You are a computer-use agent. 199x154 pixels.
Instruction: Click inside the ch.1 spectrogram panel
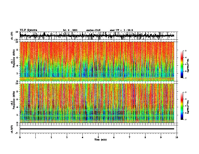coord(97,61)
